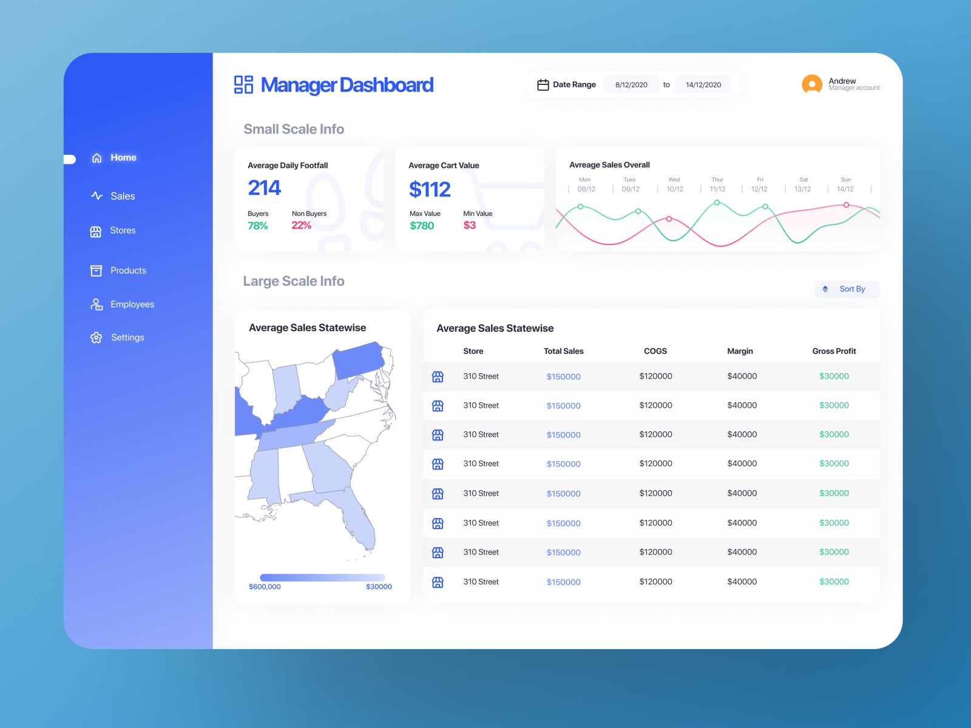Click the Products box icon in sidebar
This screenshot has height=728, width=971.
(x=96, y=271)
